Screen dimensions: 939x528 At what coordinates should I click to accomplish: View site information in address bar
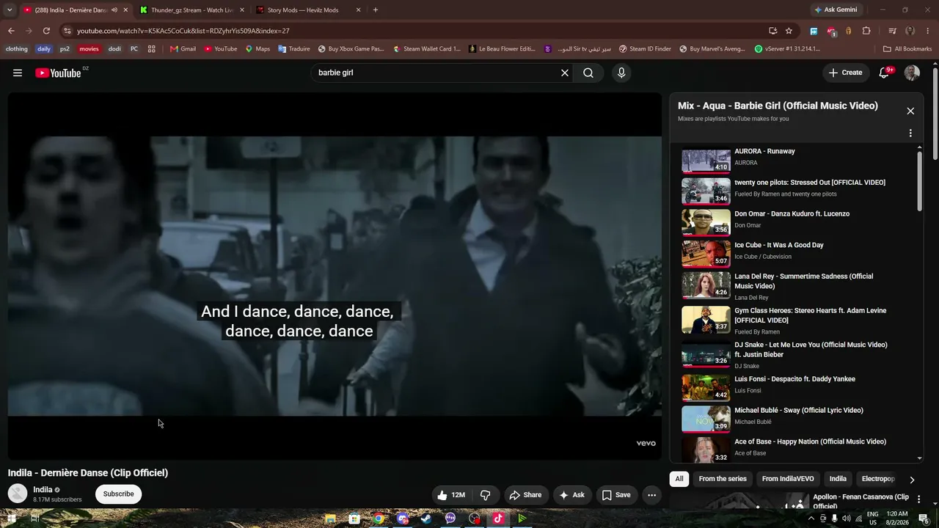pos(67,31)
